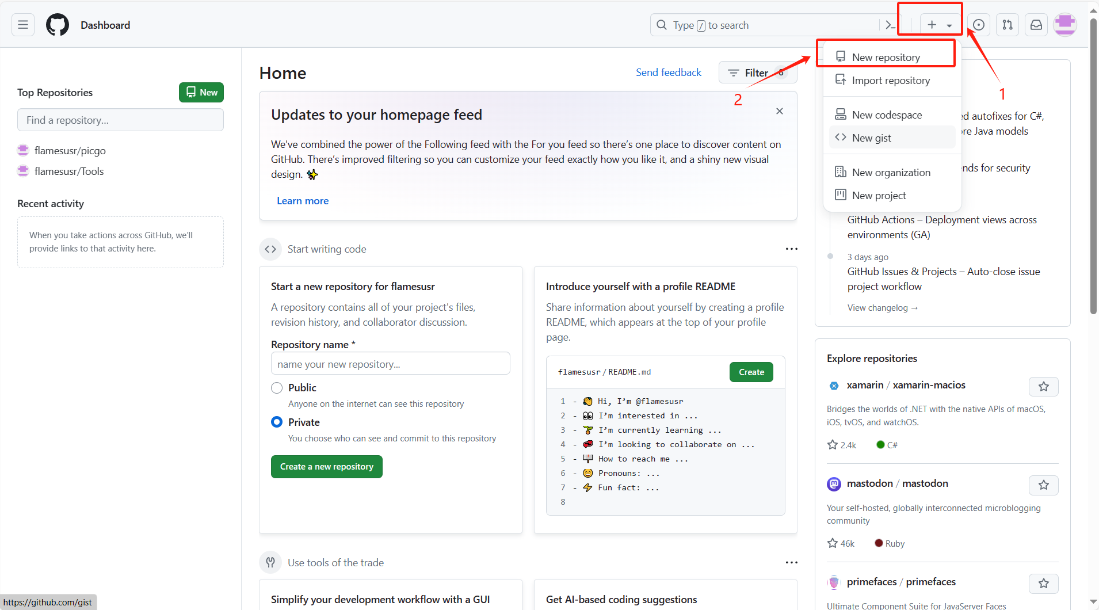Open GitHub Issues & Projects Auto-close entry

tap(944, 279)
